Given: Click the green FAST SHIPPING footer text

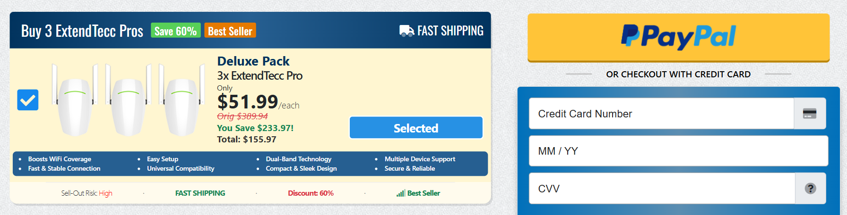Looking at the screenshot, I should [200, 193].
